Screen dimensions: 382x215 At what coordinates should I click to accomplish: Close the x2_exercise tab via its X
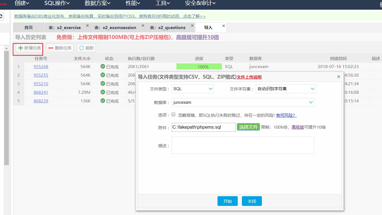pos(87,25)
